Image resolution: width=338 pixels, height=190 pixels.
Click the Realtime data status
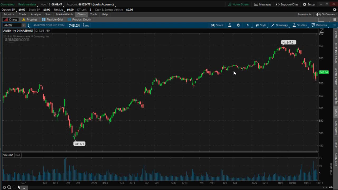tap(27, 4)
